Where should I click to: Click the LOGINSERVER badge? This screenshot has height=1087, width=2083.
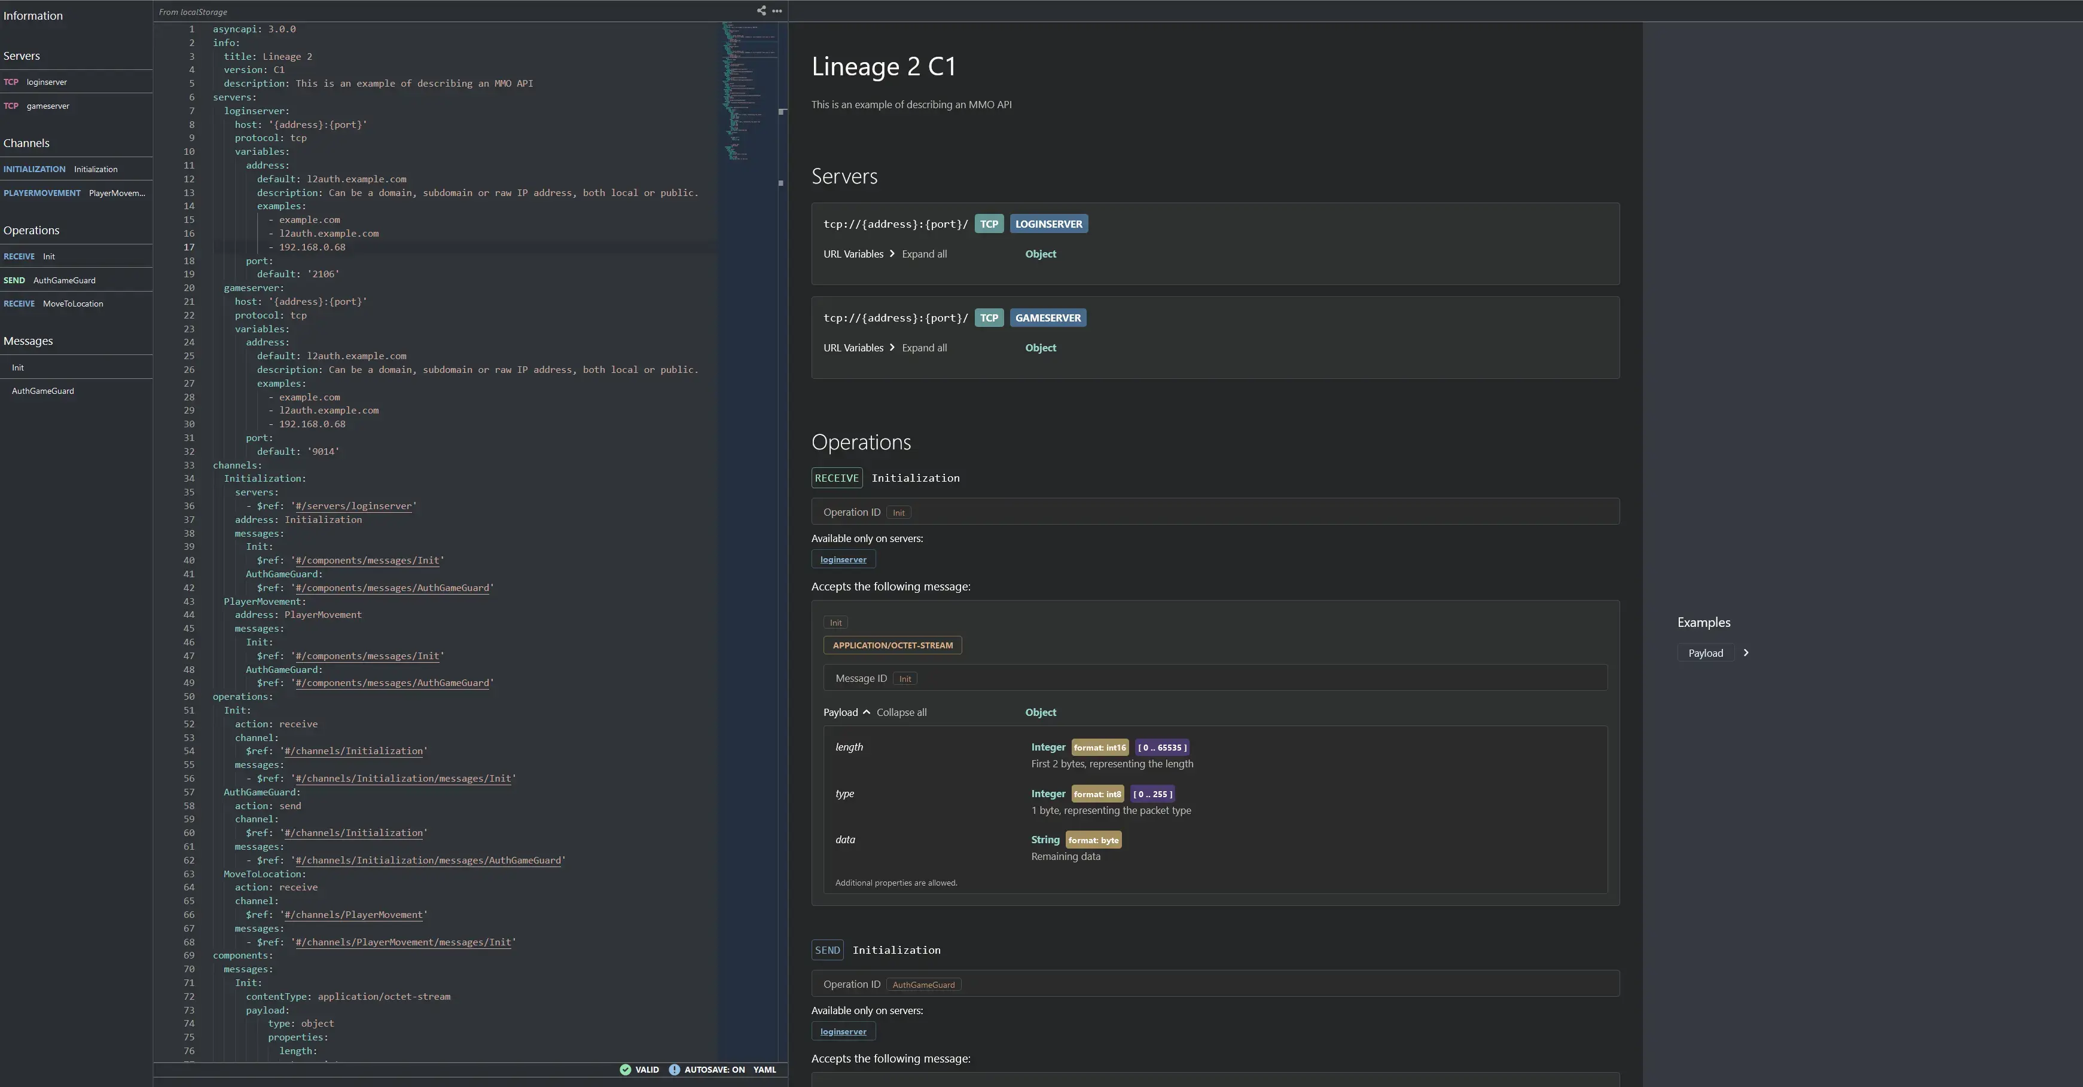tap(1048, 224)
